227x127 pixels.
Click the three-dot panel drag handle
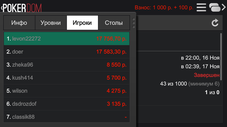point(134,23)
